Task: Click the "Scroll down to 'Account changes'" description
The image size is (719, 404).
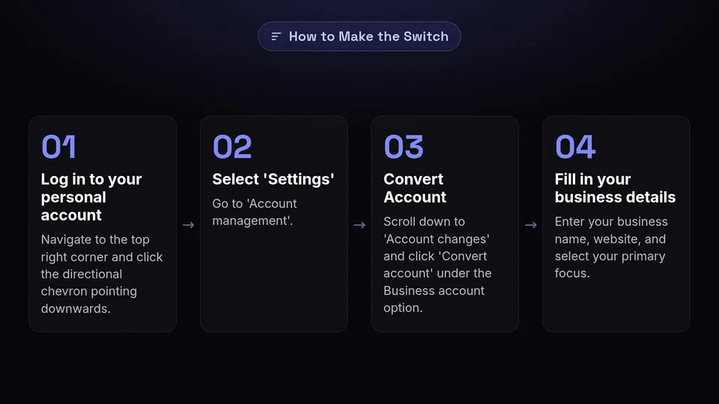Action: tap(437, 264)
